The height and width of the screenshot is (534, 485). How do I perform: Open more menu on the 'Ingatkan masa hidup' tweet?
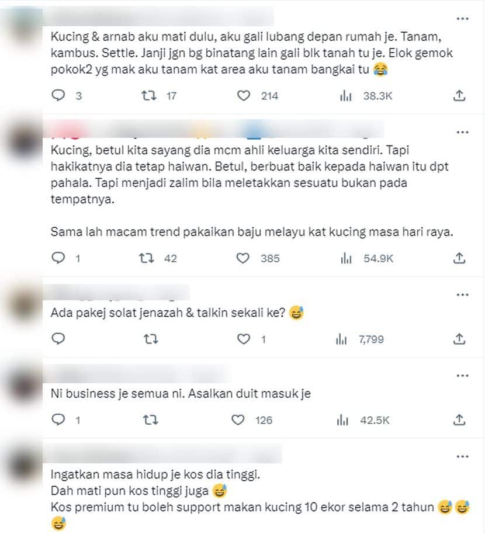click(463, 456)
